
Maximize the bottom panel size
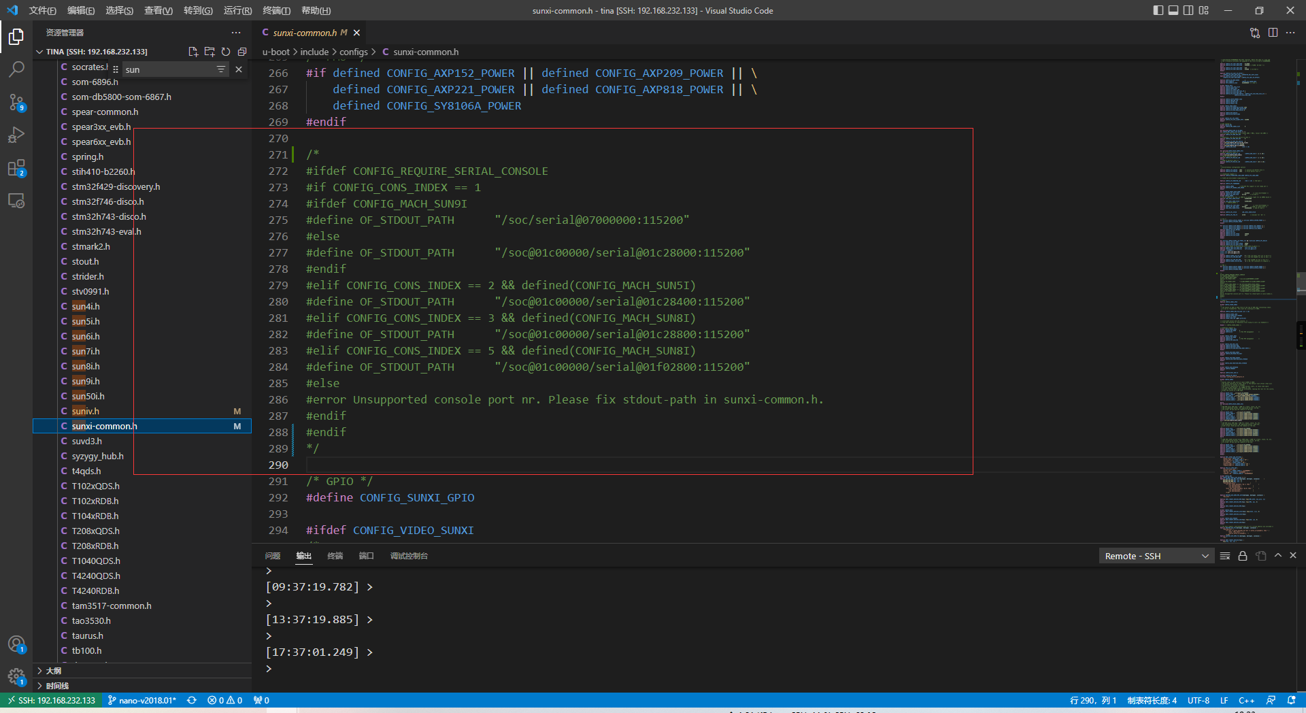[x=1278, y=556]
